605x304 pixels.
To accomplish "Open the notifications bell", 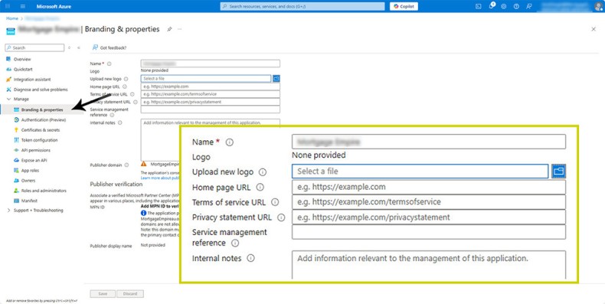I will click(491, 6).
